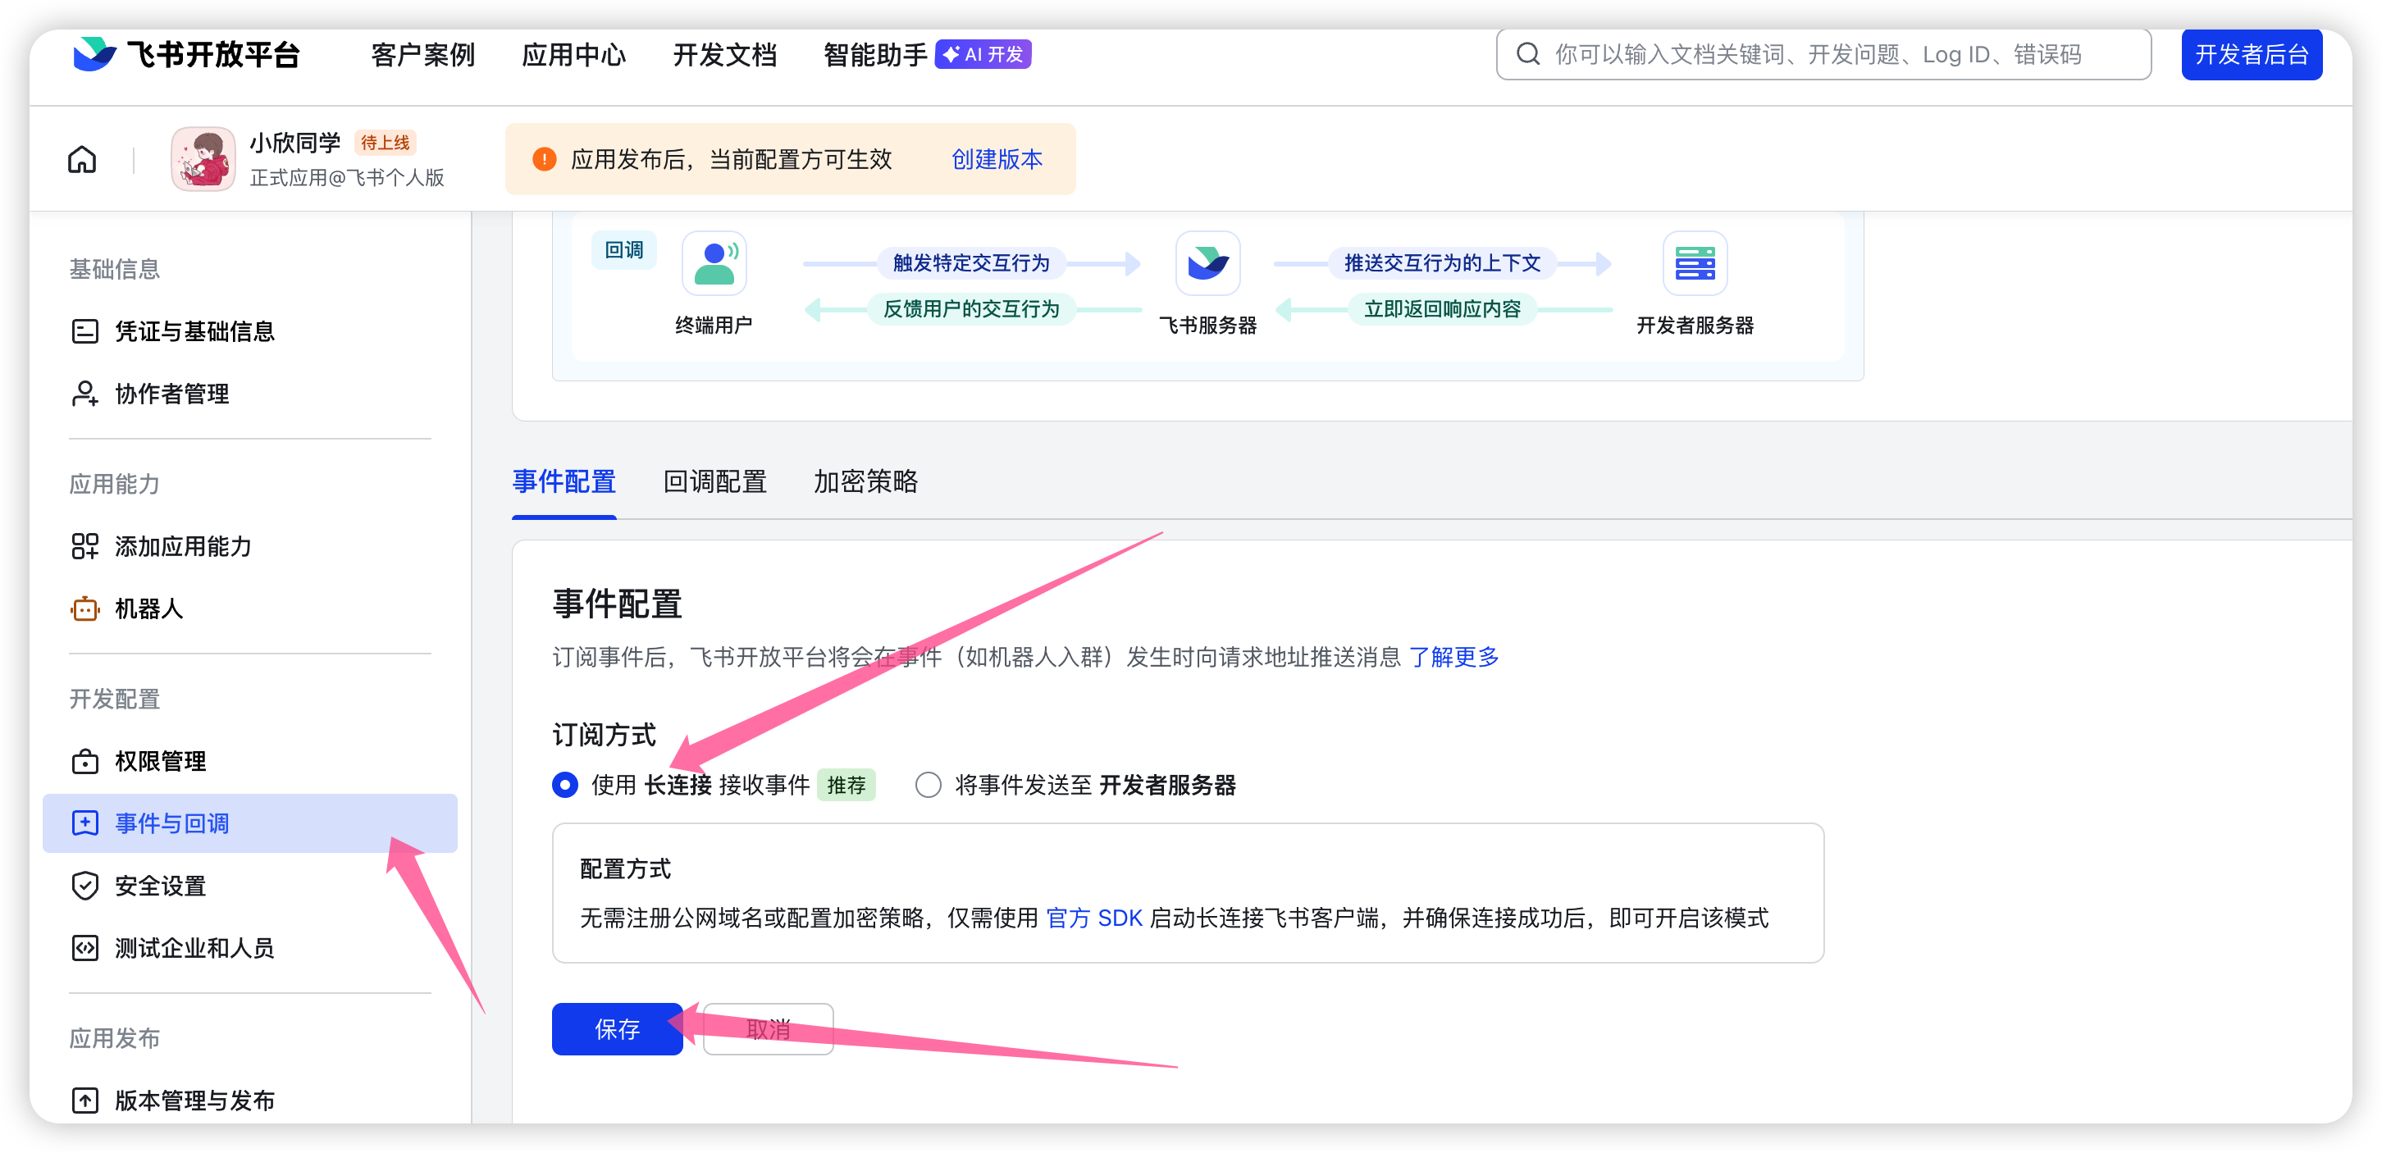Open 测试企业和人员 sidebar item

[x=194, y=948]
